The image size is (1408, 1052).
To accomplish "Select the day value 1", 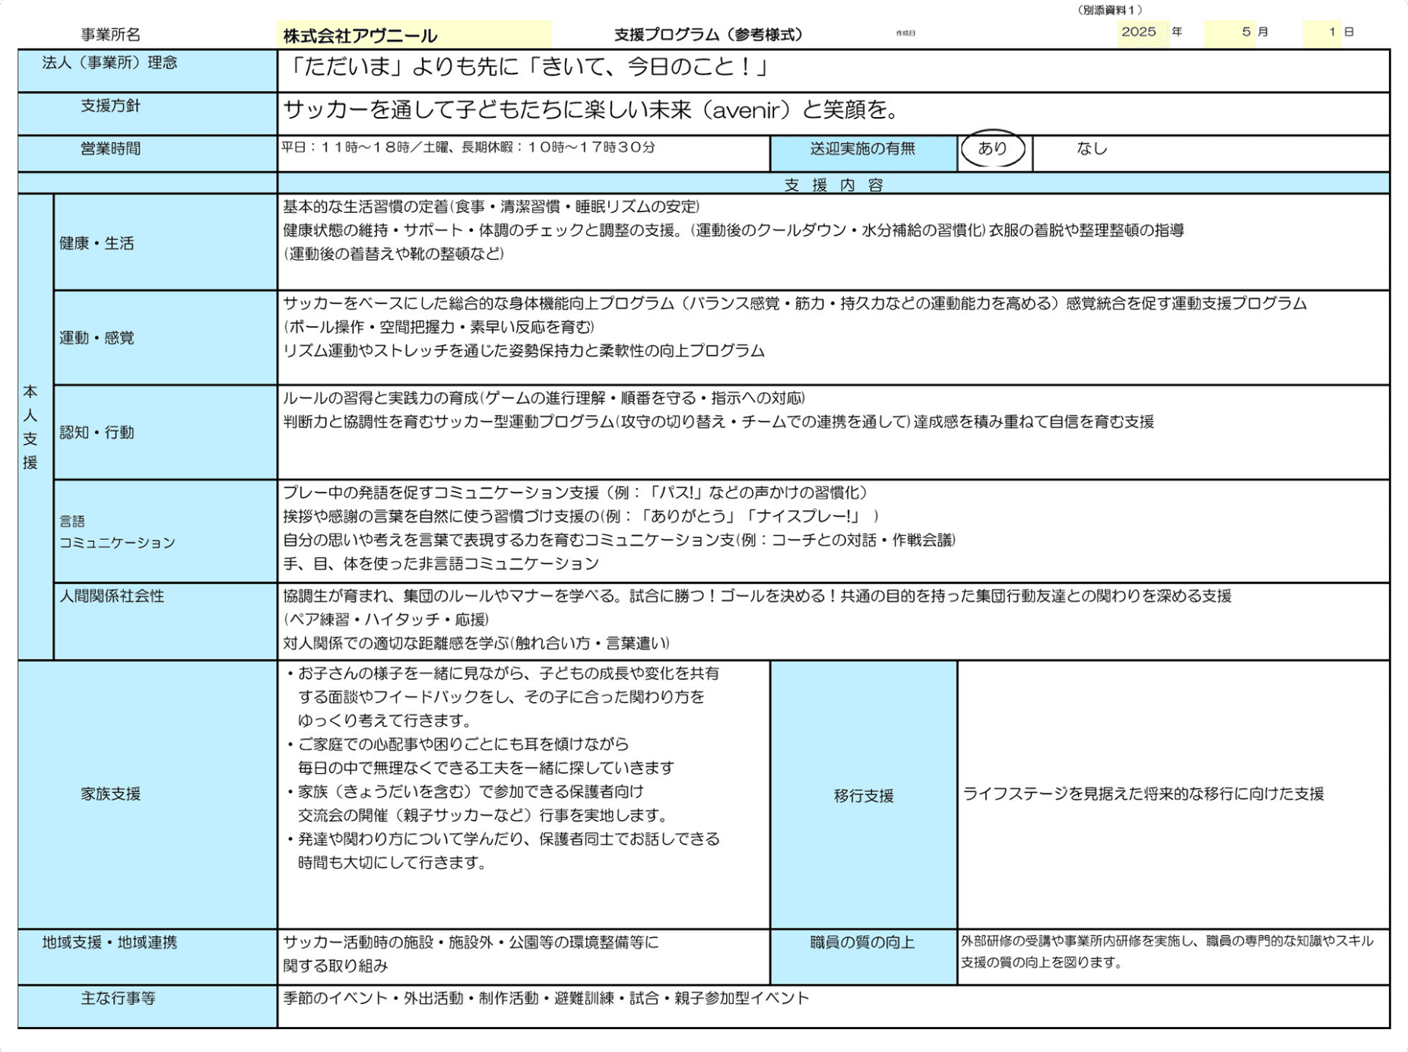I will [x=1332, y=32].
